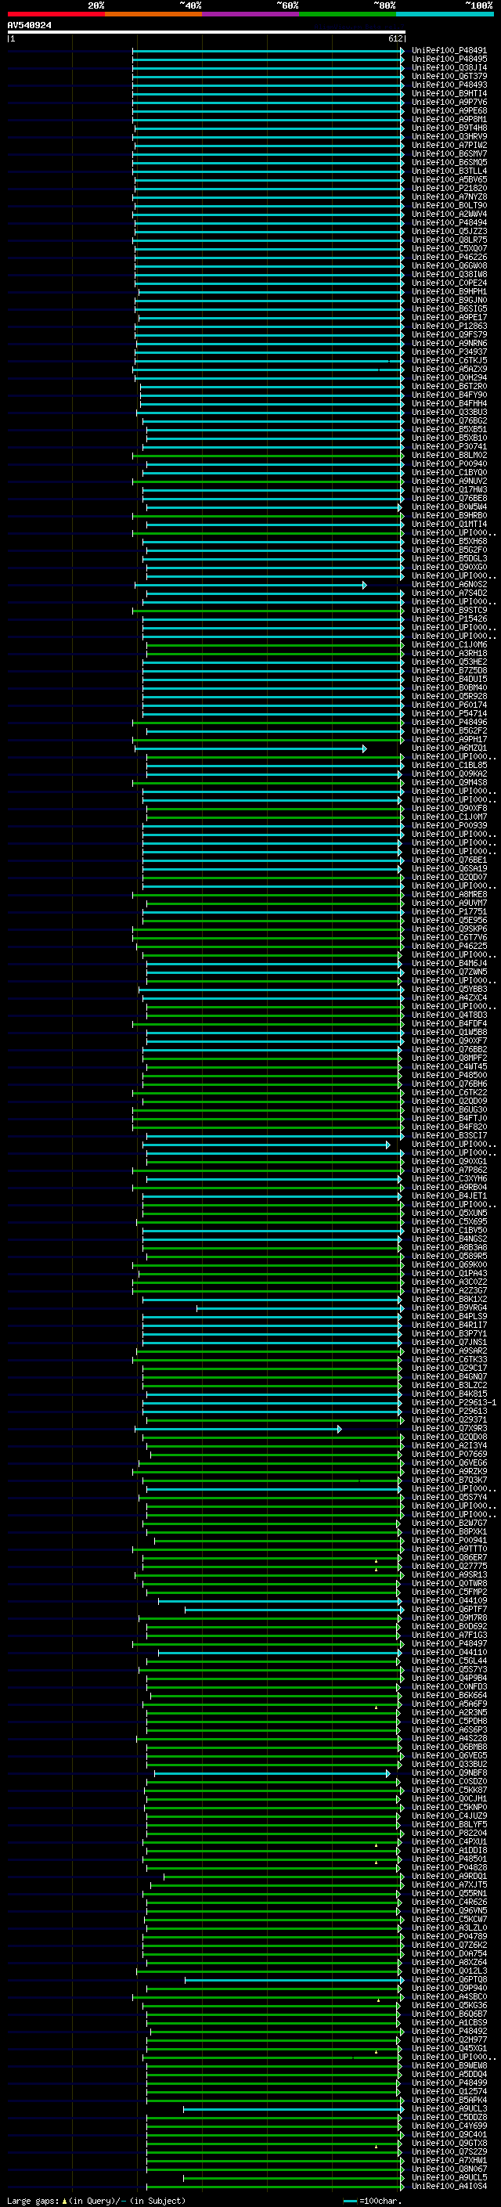Select the UniRef100_C0PE24 label
The image size is (501, 2207).
click(449, 283)
